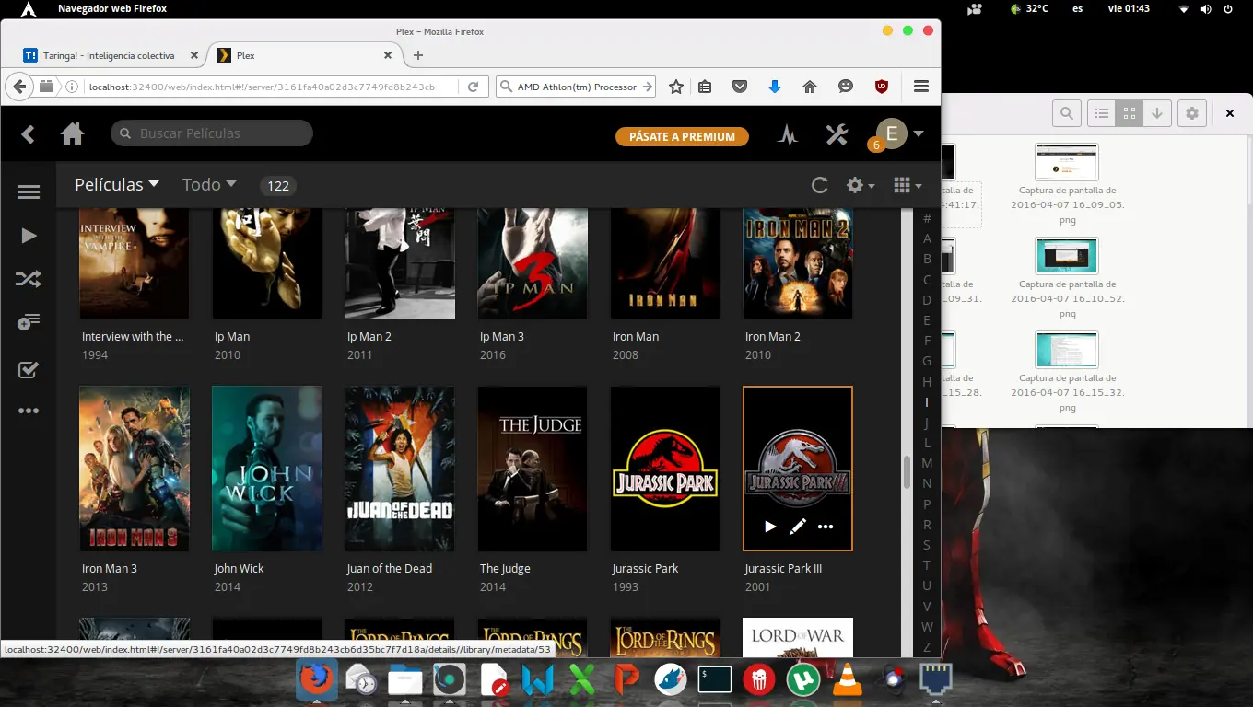Viewport: 1253px width, 707px height.
Task: Jump to letter A in alphabet index
Action: tap(927, 238)
